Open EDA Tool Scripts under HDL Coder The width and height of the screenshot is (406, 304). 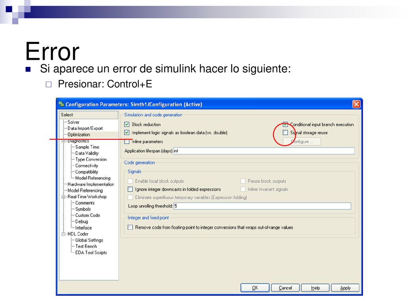pyautogui.click(x=91, y=253)
